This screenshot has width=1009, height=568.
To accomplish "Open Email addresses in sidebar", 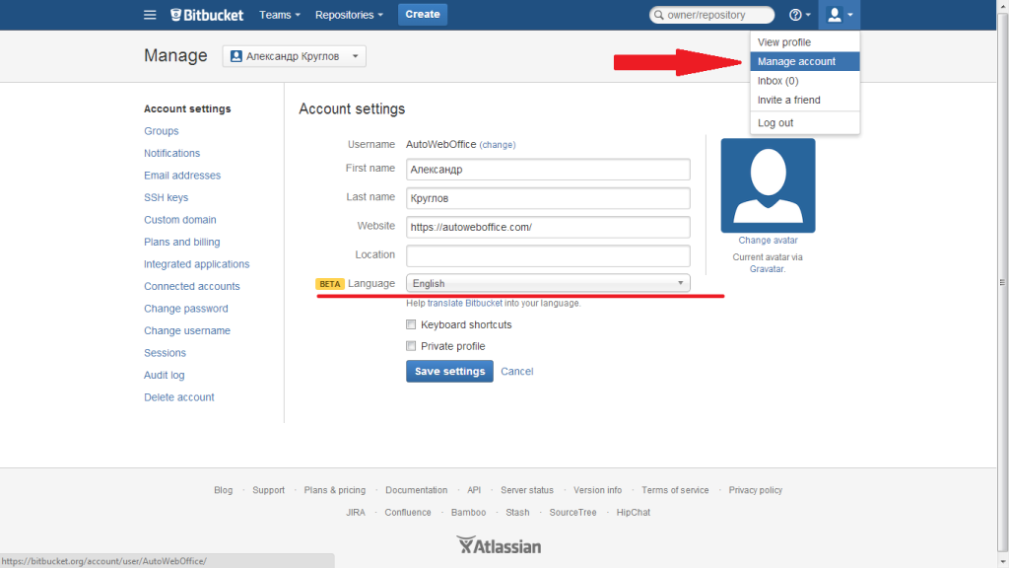I will pos(182,176).
